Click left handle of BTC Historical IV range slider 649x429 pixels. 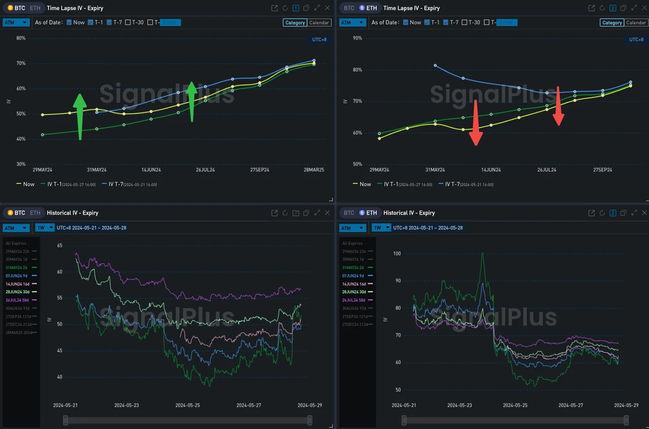point(65,420)
